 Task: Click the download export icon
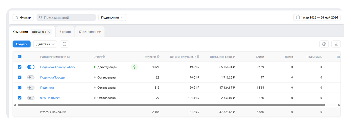click(x=336, y=44)
